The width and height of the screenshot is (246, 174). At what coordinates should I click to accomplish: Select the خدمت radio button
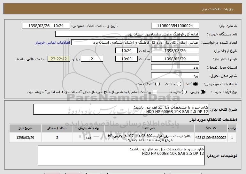point(179,84)
